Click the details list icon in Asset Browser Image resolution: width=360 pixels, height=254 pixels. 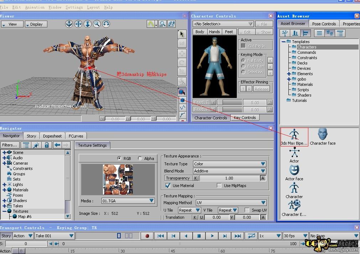[340, 33]
